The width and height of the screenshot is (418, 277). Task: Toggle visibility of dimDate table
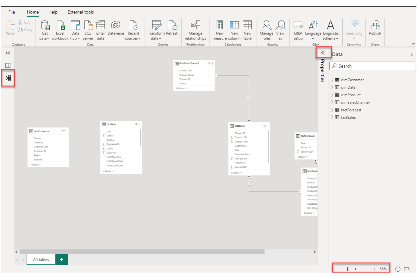pyautogui.click(x=136, y=124)
